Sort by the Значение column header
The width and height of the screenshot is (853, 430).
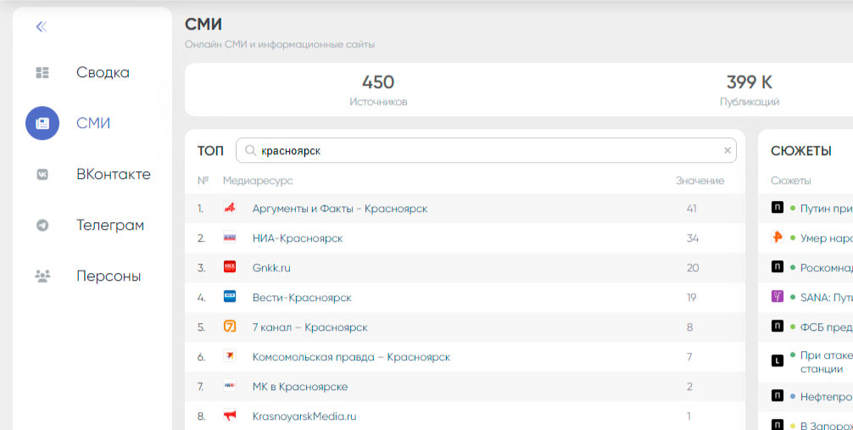700,181
